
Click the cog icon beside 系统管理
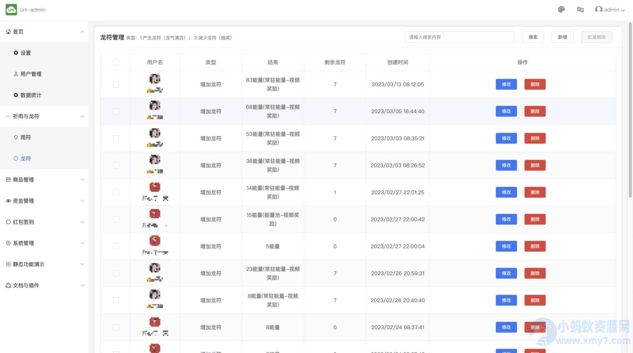tap(8, 243)
